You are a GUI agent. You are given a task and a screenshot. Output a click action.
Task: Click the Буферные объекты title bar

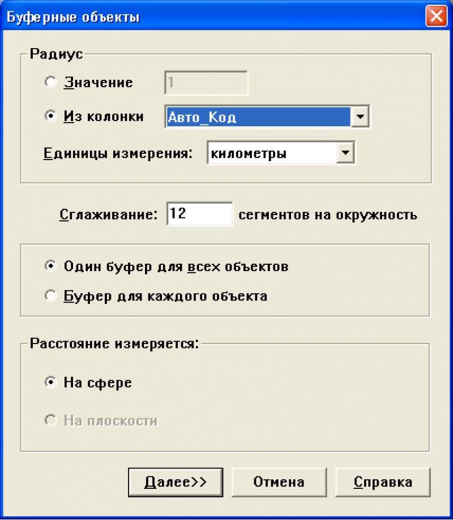tap(212, 16)
